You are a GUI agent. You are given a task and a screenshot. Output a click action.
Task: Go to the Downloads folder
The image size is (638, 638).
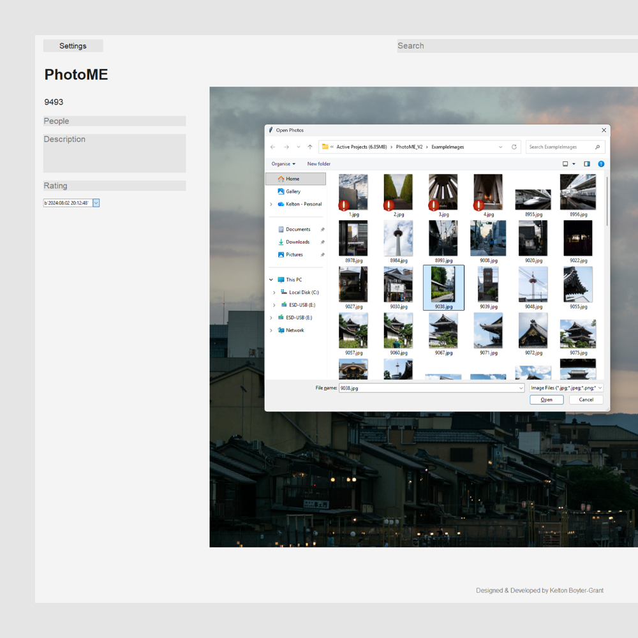click(297, 242)
